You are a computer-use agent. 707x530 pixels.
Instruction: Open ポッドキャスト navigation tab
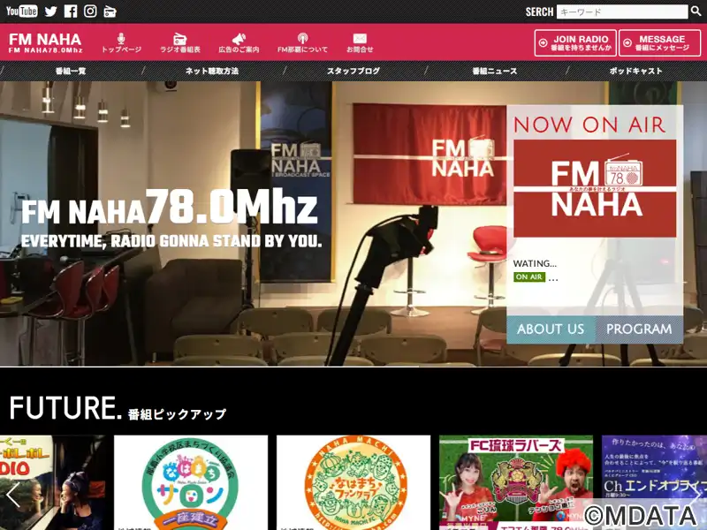[x=636, y=71]
